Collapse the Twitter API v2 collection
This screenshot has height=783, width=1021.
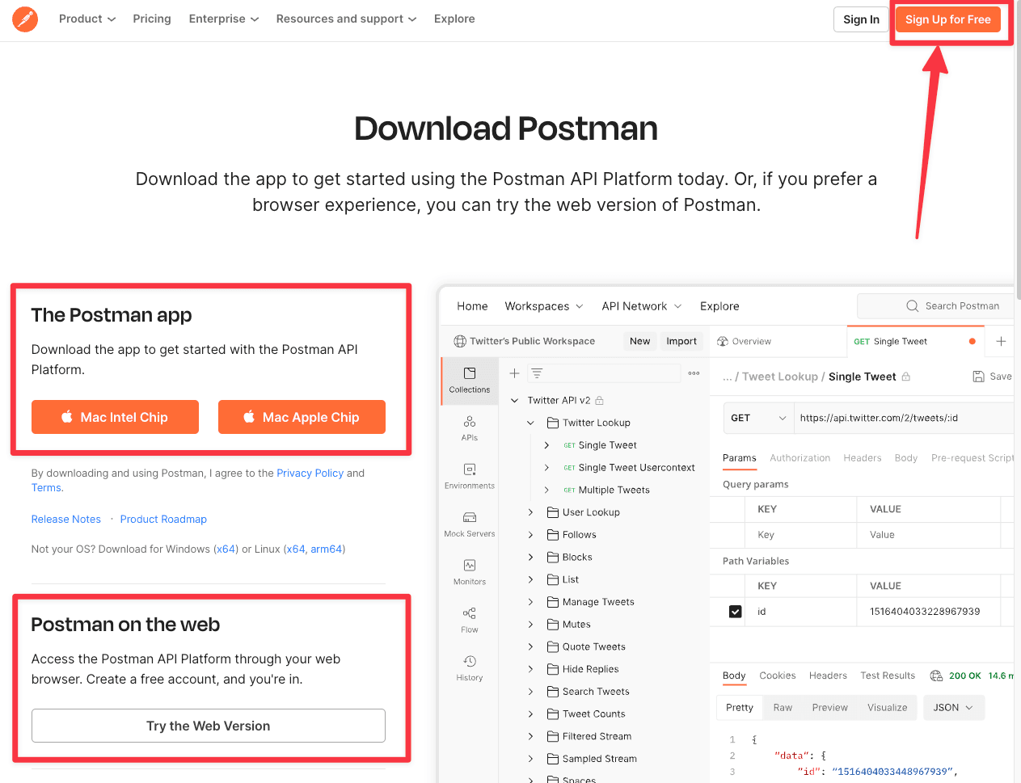pyautogui.click(x=514, y=401)
